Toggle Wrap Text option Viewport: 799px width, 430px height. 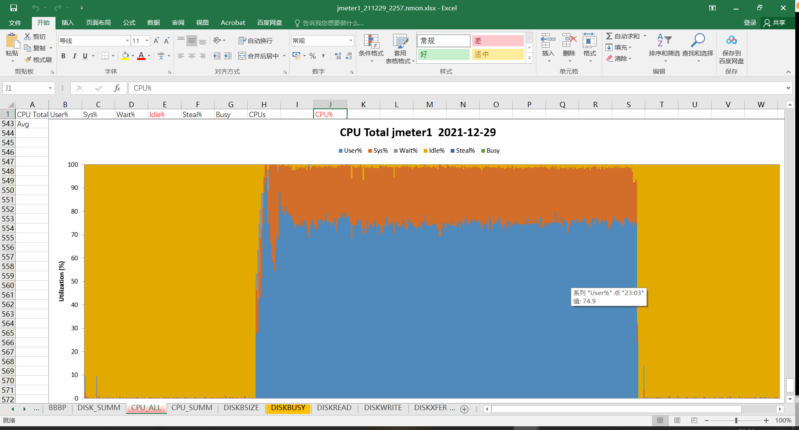pos(256,41)
